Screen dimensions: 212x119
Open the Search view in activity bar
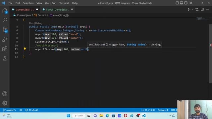coord(5,20)
